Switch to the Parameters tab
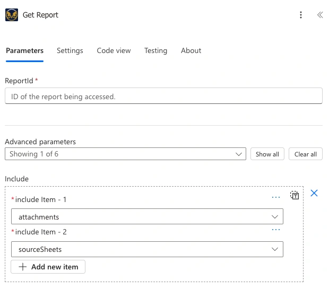Viewport: 329px width, 289px height. pyautogui.click(x=24, y=50)
